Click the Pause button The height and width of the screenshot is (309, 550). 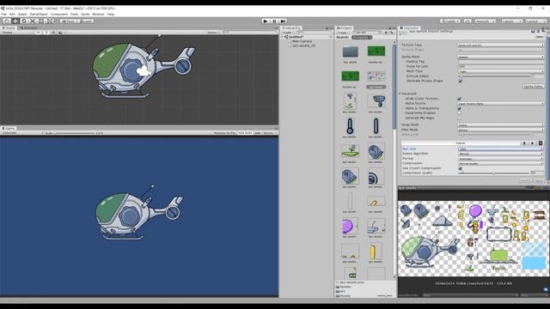click(x=274, y=21)
